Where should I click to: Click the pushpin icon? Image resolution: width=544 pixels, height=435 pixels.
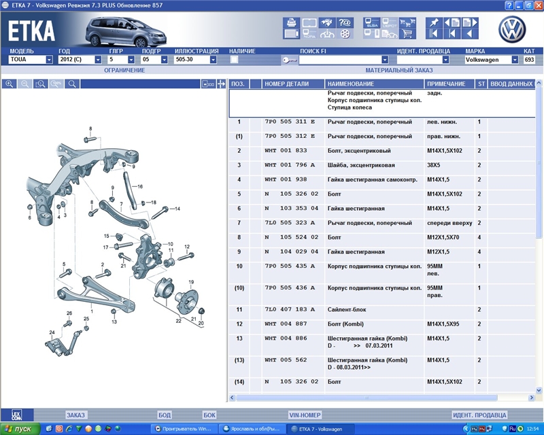434,23
